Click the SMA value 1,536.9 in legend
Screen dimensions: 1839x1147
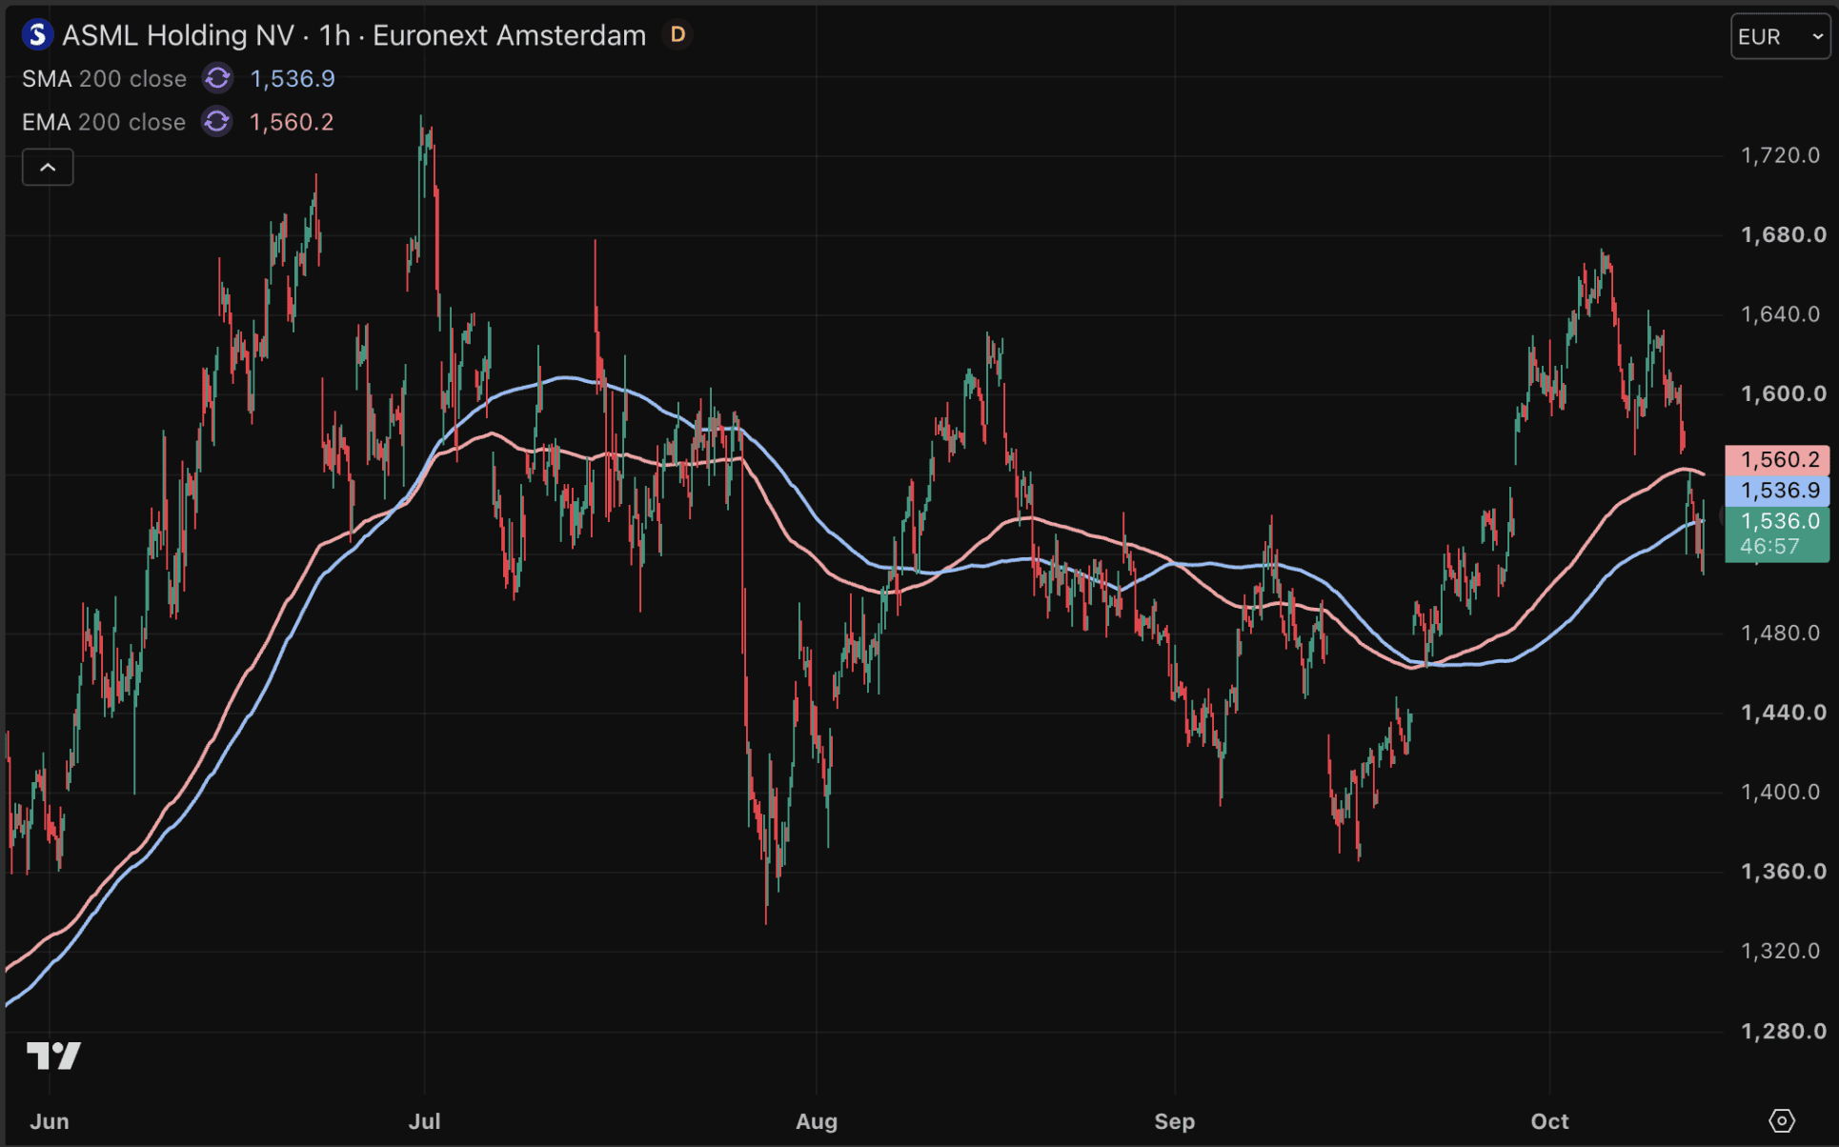click(x=293, y=79)
